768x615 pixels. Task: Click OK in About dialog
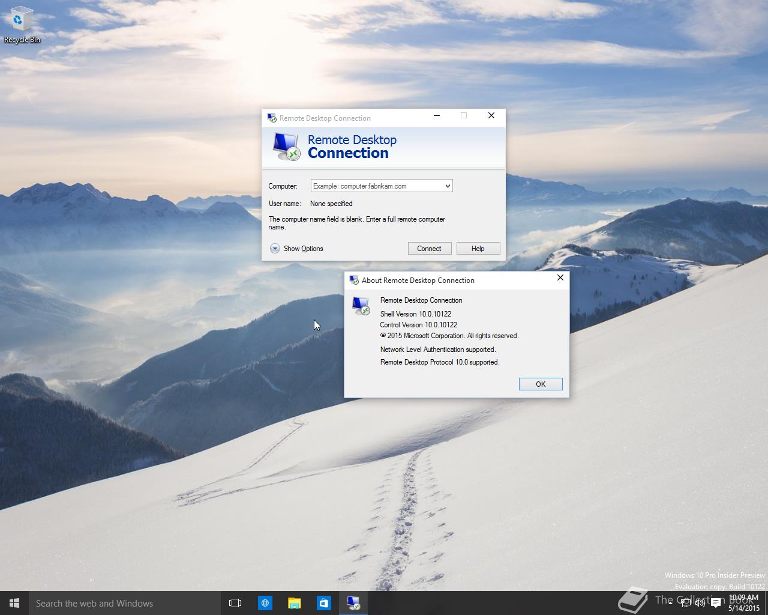(x=541, y=384)
